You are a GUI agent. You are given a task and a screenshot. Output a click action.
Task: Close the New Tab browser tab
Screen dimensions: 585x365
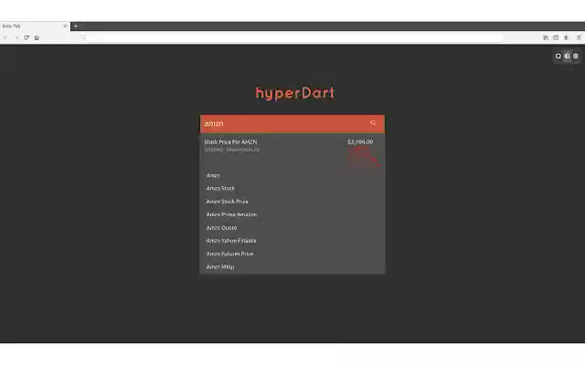point(65,26)
